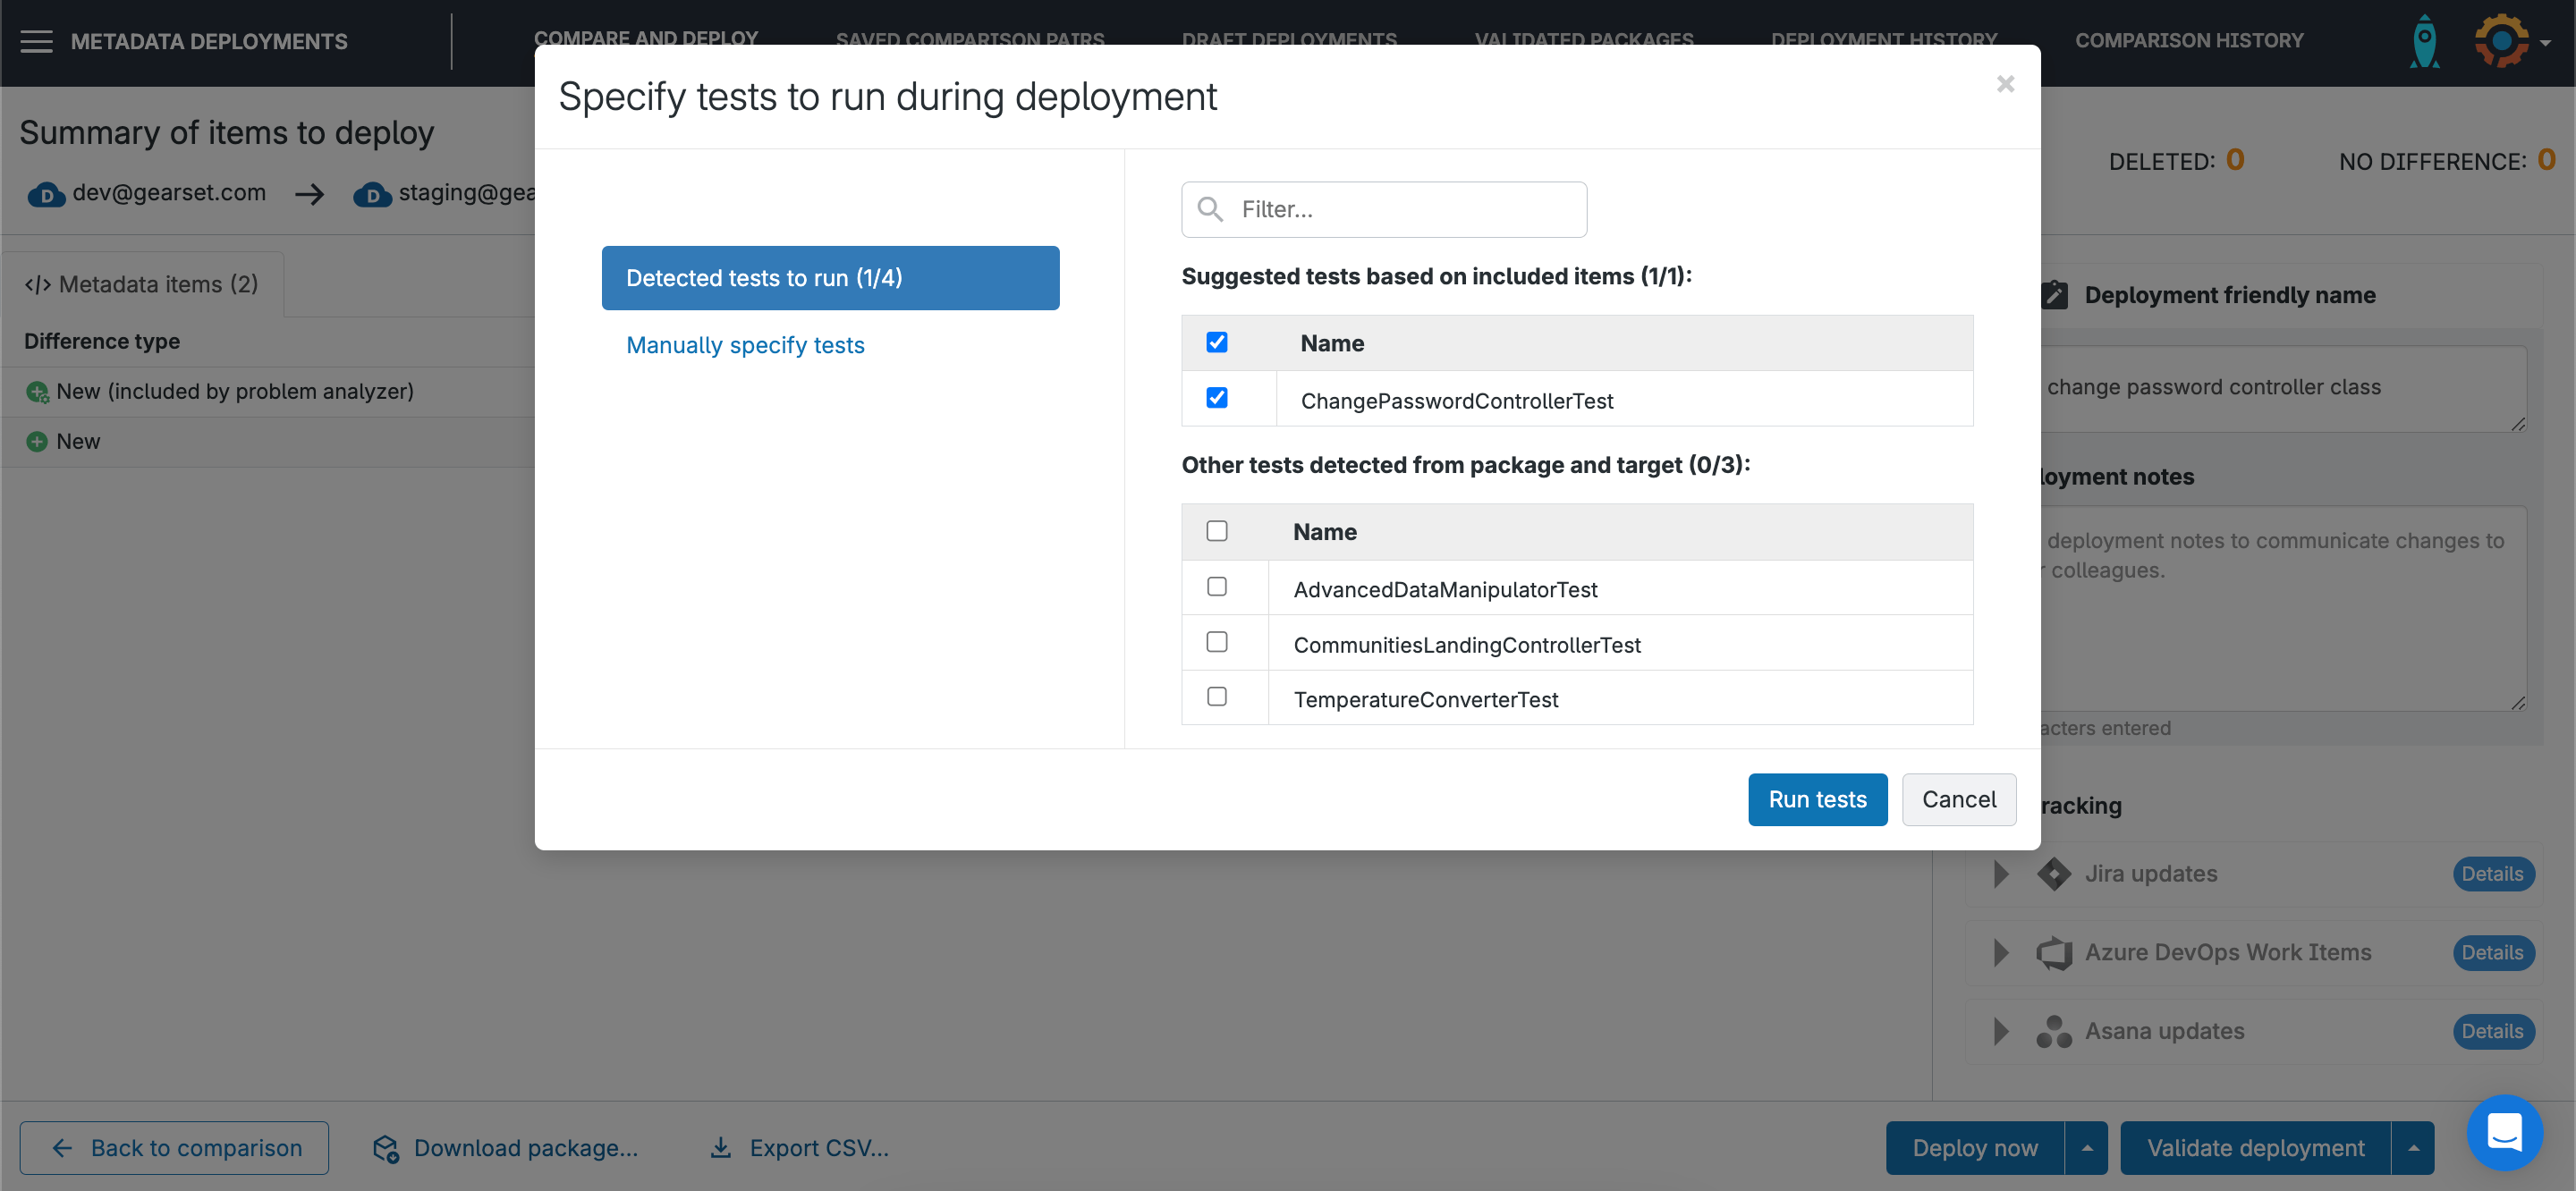Expand the Jira updates section
This screenshot has height=1191, width=2576.
[x=2000, y=873]
